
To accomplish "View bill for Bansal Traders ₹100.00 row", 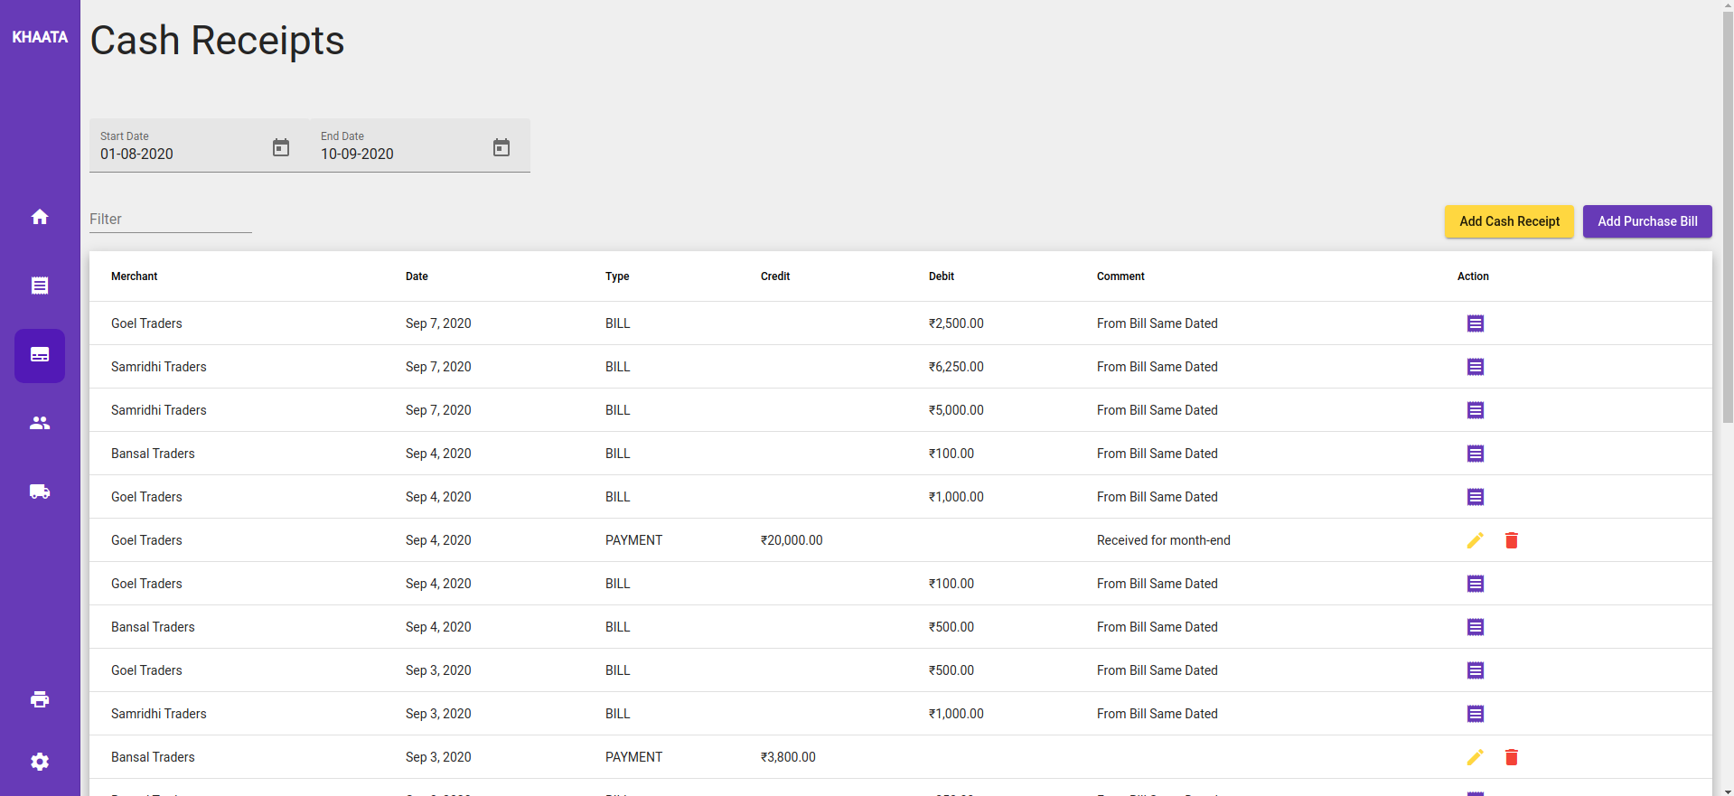I will 1476,454.
